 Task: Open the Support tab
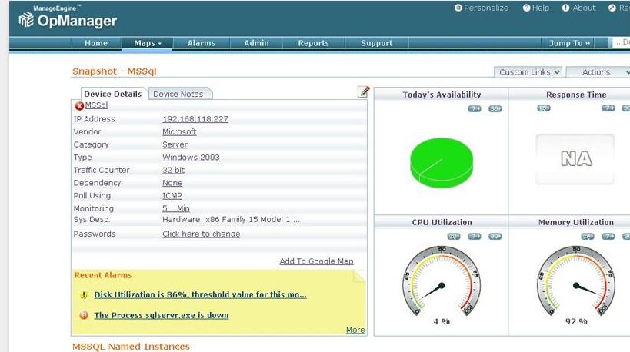point(376,43)
